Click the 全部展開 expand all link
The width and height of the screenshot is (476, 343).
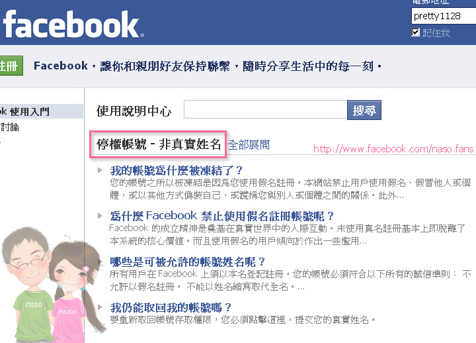click(249, 145)
